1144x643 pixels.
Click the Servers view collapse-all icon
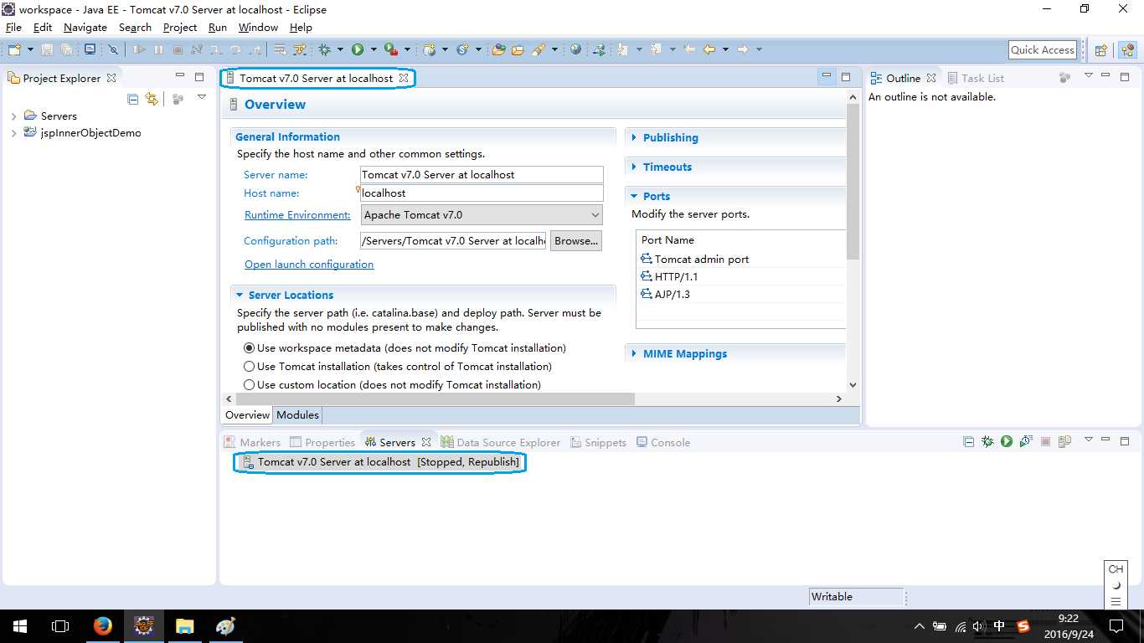pyautogui.click(x=969, y=441)
